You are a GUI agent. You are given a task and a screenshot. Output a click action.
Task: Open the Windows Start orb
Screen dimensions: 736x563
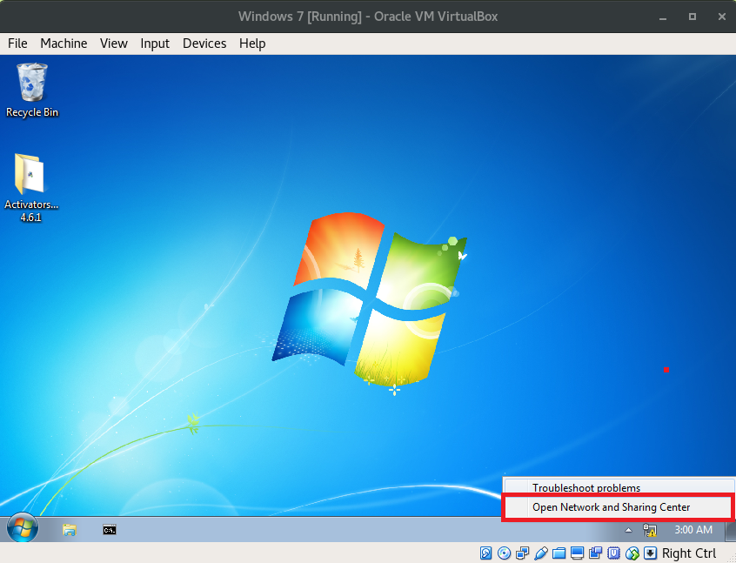tap(23, 529)
